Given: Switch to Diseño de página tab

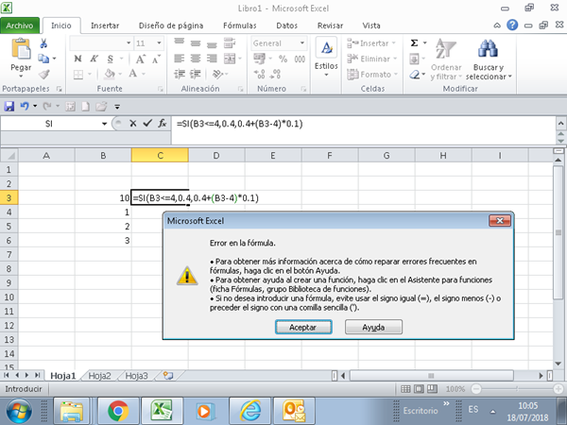Looking at the screenshot, I should coord(171,25).
